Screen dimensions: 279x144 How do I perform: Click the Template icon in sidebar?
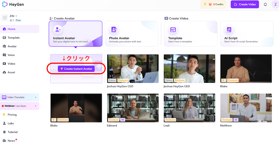tap(4, 38)
